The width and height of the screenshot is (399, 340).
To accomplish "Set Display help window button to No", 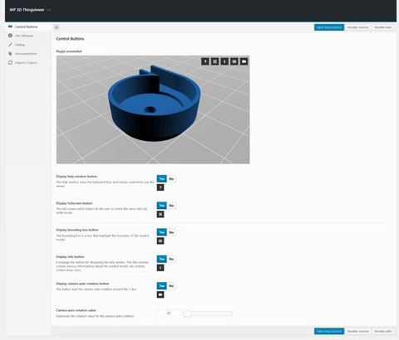I will [x=171, y=179].
